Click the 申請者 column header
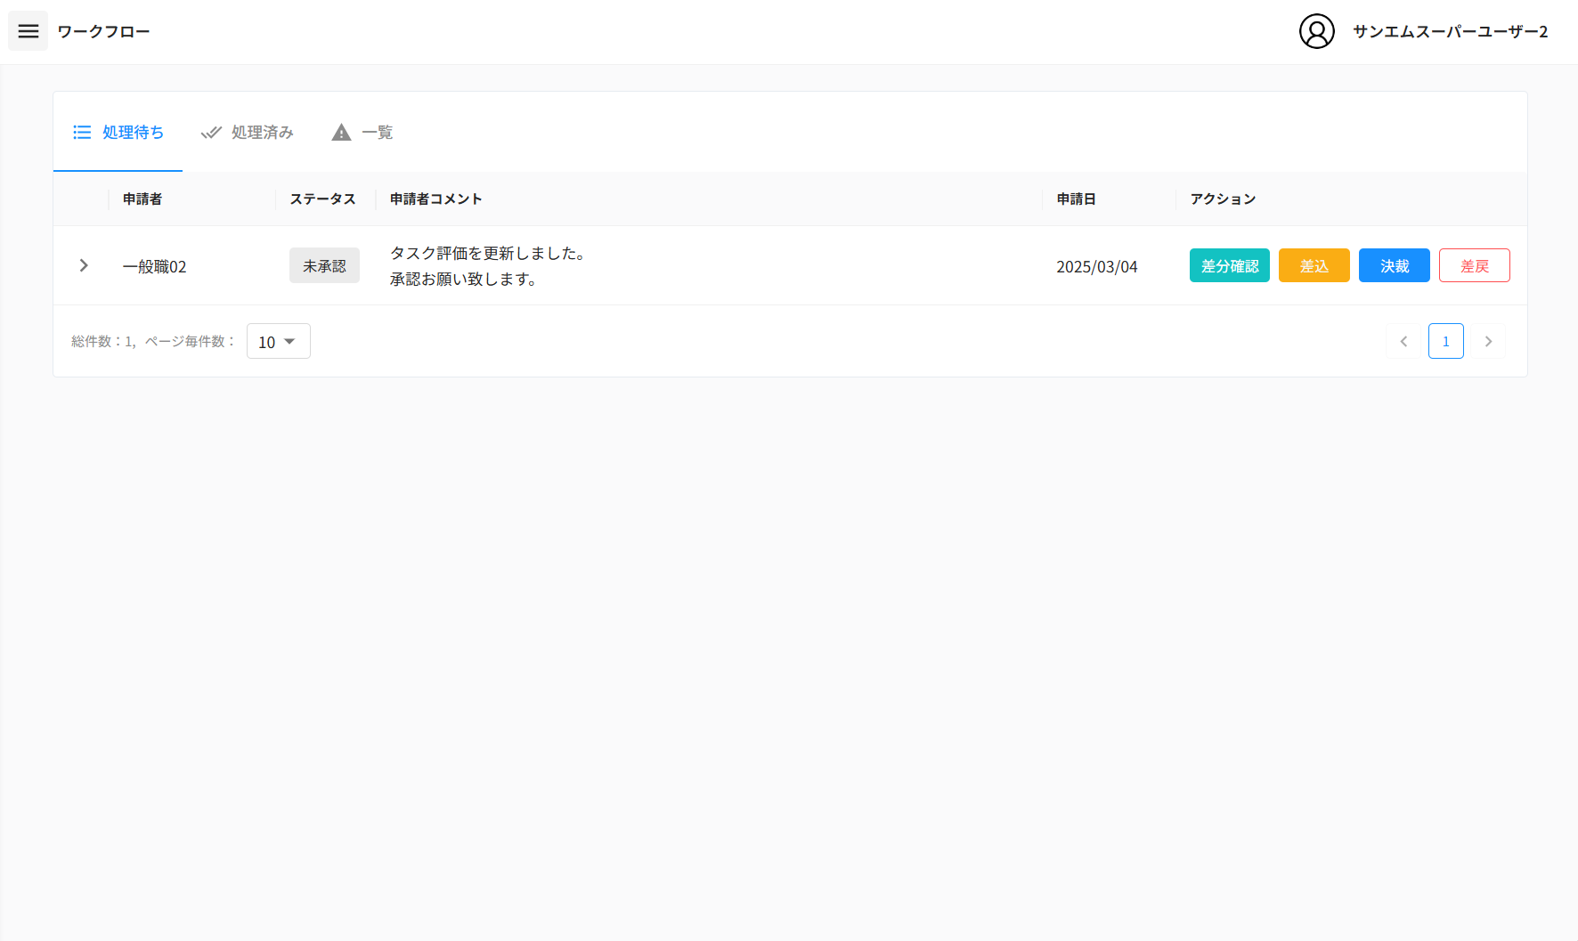The height and width of the screenshot is (941, 1578). tap(142, 199)
